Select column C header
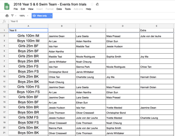The height and width of the screenshot is (136, 175). (91, 26)
